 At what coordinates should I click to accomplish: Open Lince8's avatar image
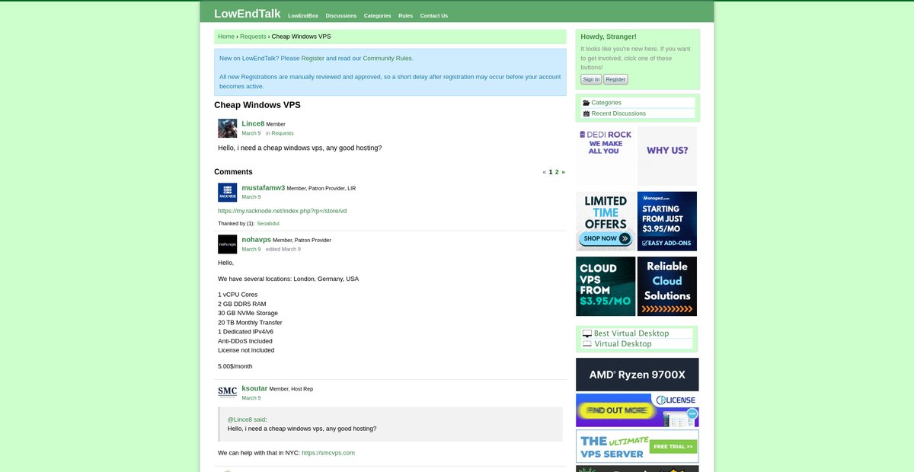(227, 128)
